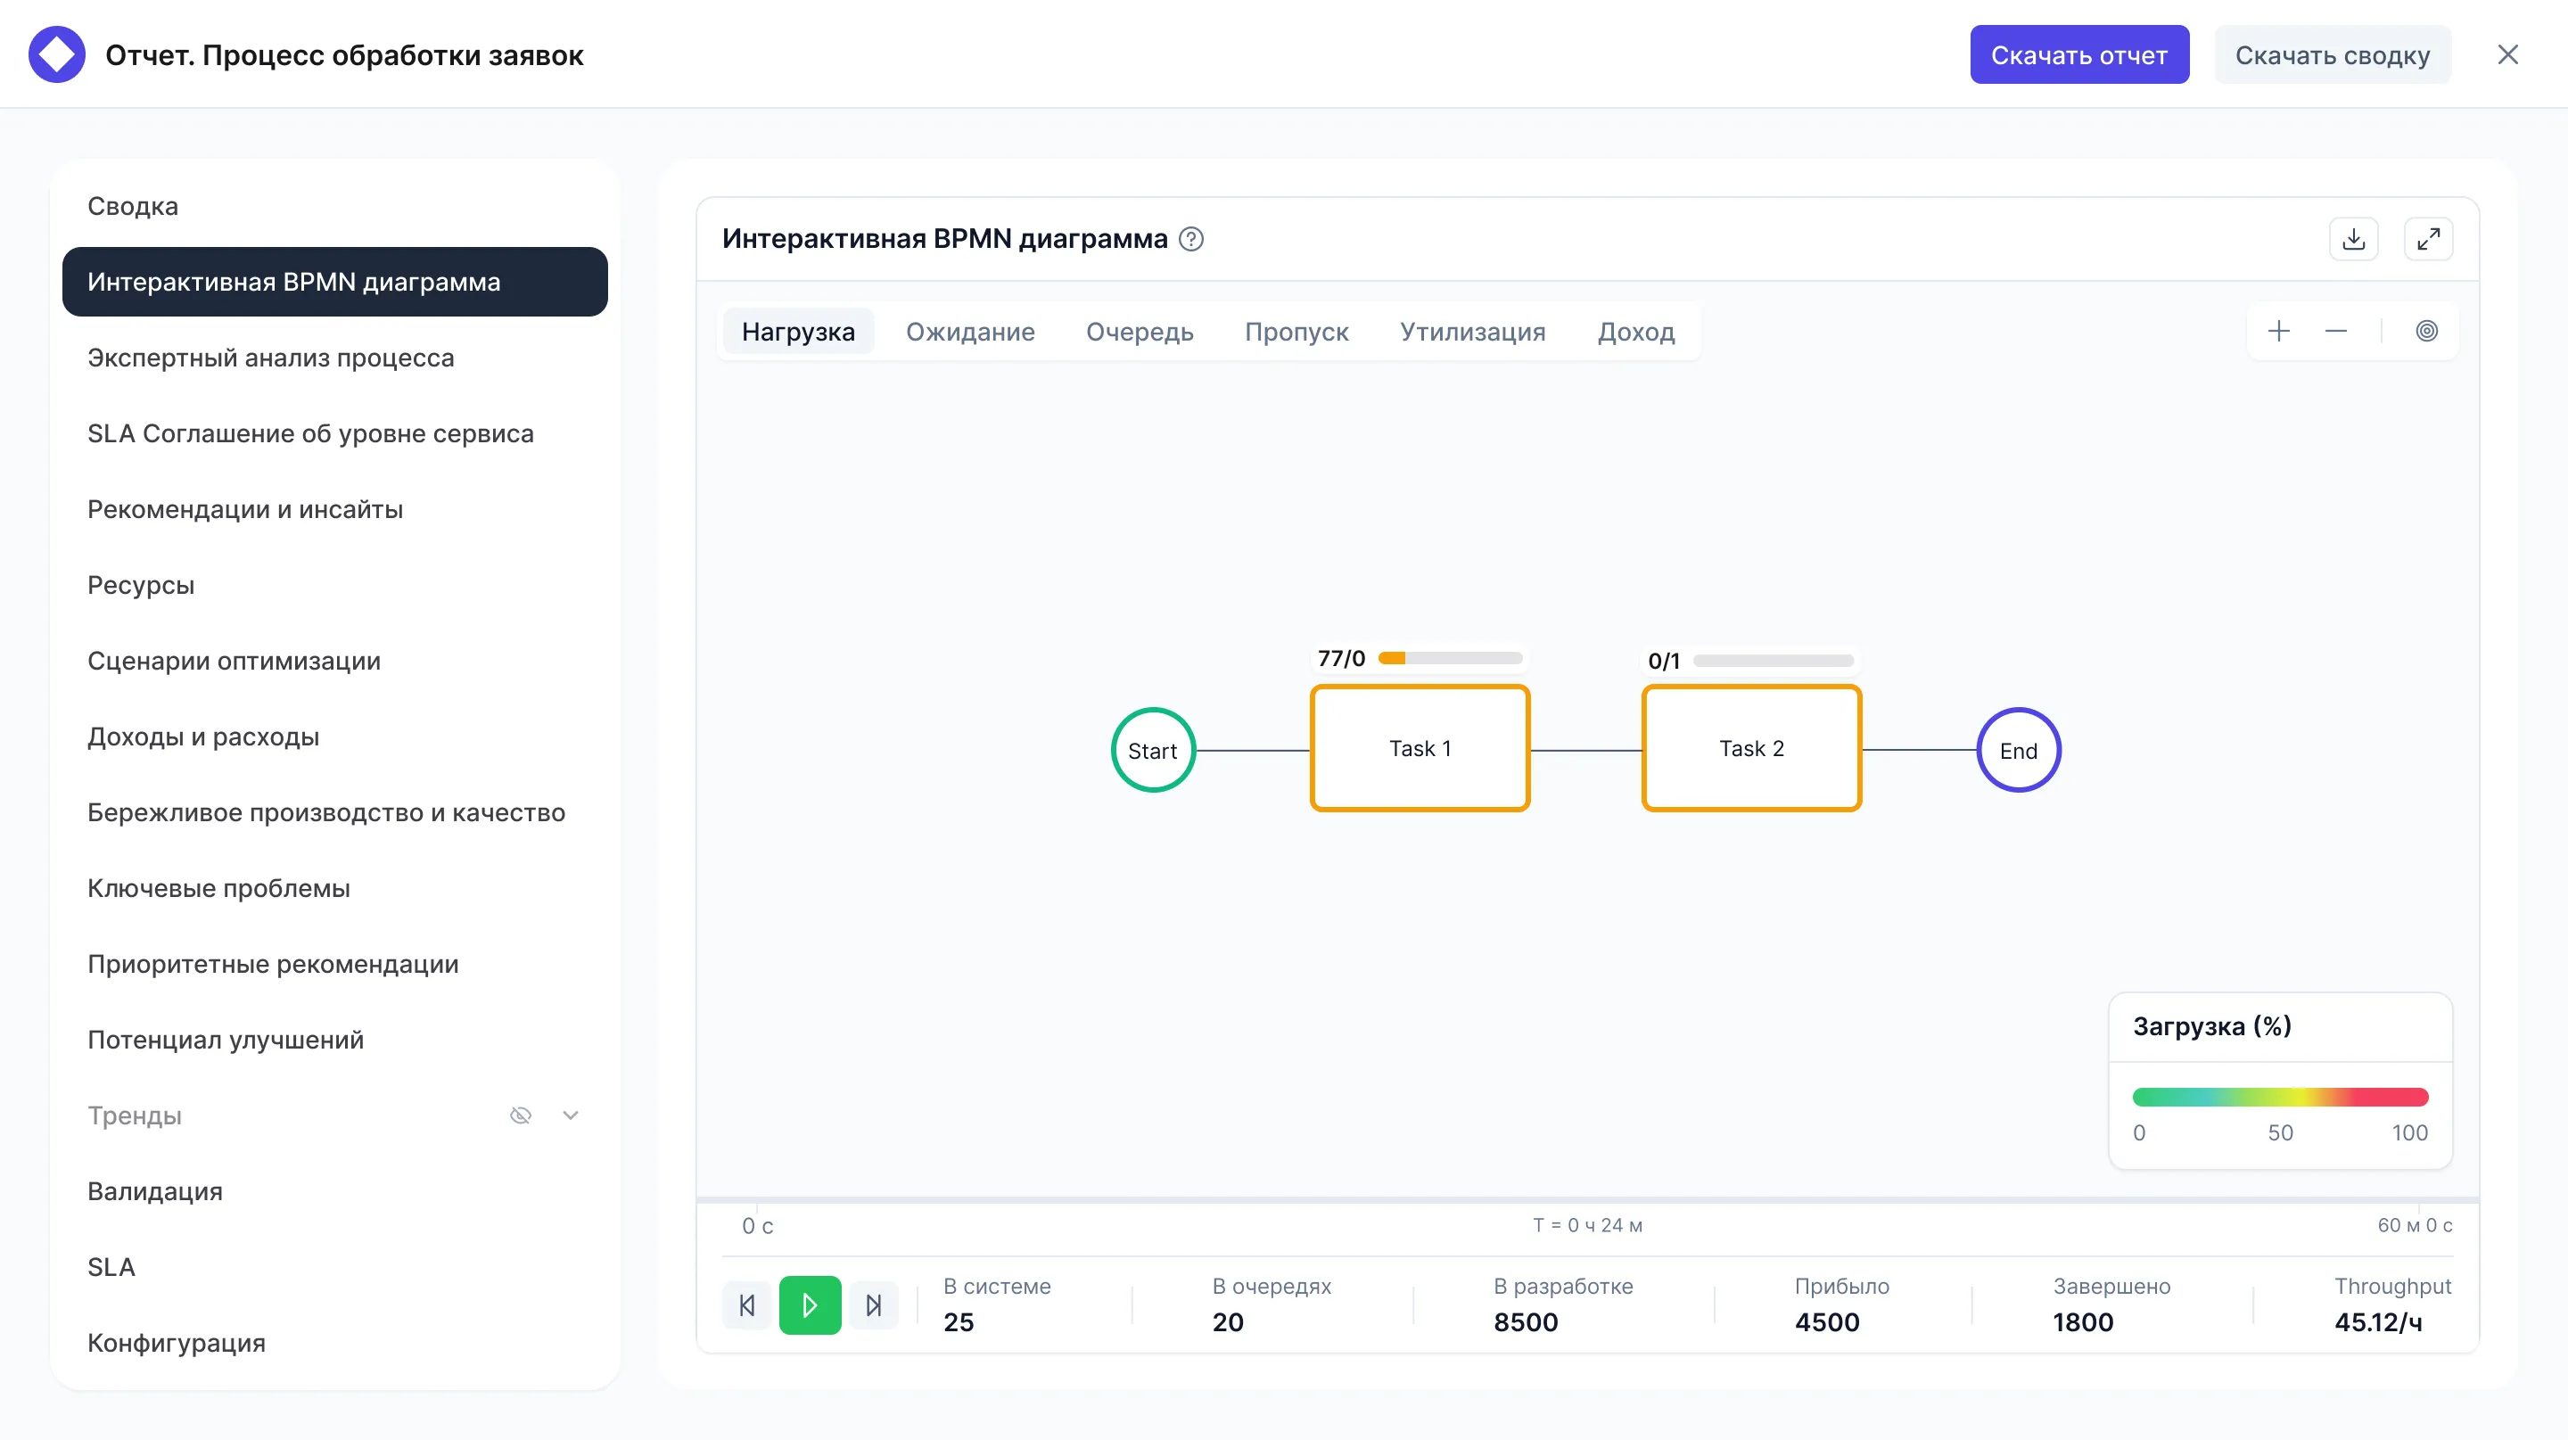Open the BPMN diagram help tooltip
Viewport: 2568px width, 1440px height.
tap(1192, 239)
